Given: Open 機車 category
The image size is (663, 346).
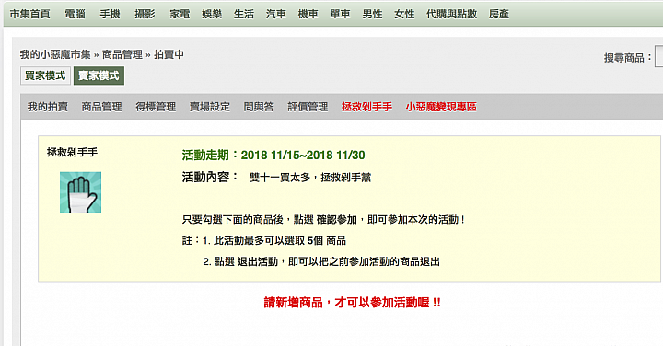Looking at the screenshot, I should click(x=308, y=14).
